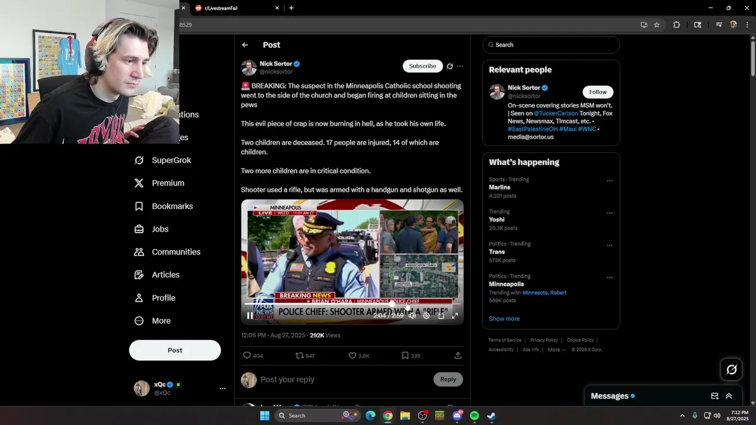Pause the video
Image resolution: width=756 pixels, height=425 pixels.
tap(250, 316)
